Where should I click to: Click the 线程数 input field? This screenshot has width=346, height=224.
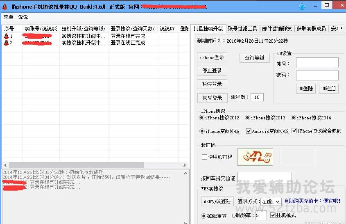tap(257, 97)
